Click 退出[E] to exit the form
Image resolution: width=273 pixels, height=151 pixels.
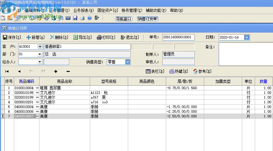(130, 37)
